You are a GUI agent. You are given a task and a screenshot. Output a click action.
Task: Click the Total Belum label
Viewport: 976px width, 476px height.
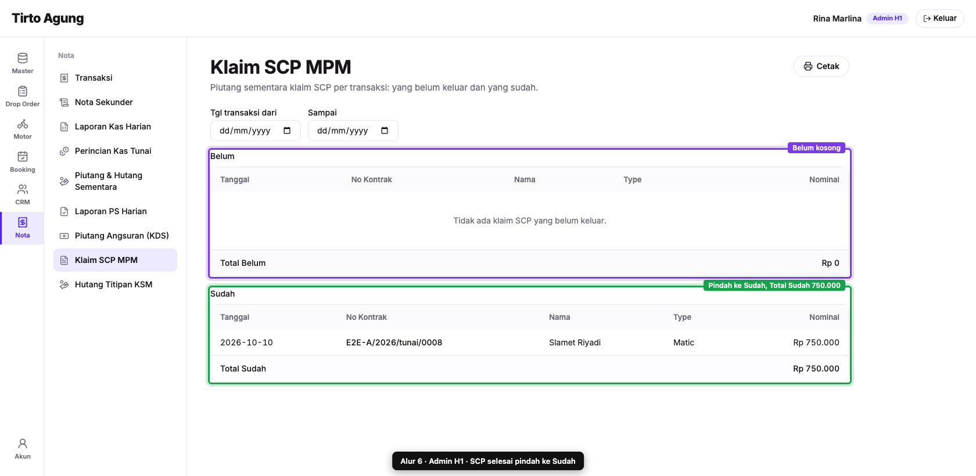(x=243, y=263)
